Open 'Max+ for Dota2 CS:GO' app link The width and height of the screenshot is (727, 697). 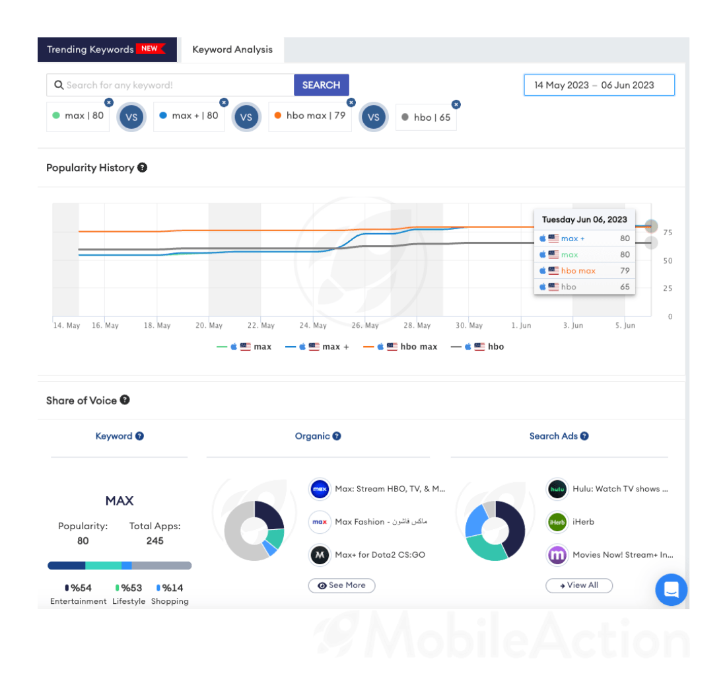point(380,555)
